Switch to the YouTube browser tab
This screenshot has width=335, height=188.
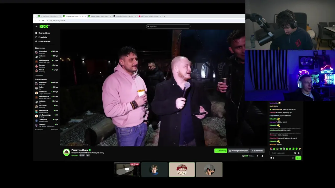pyautogui.click(x=149, y=16)
